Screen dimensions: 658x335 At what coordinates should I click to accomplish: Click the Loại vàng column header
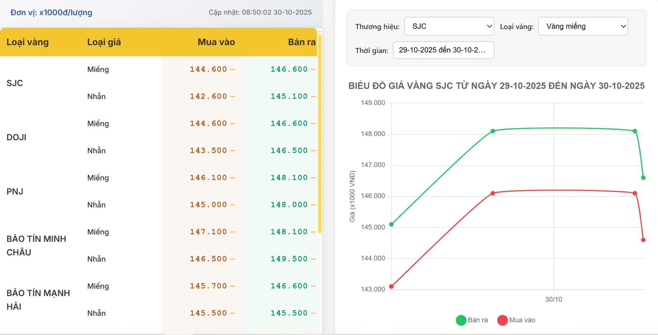click(28, 42)
